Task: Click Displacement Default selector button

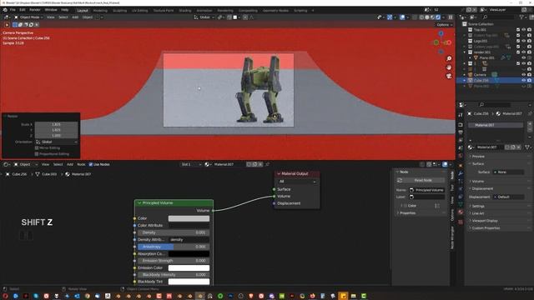Action: (508, 197)
